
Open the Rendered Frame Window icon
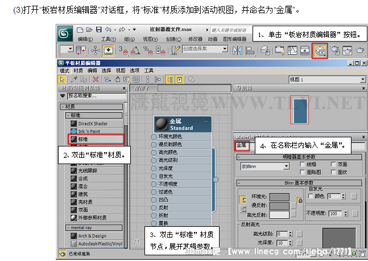pos(348,51)
